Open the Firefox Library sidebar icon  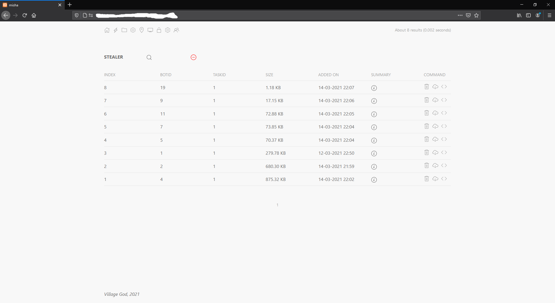(519, 15)
